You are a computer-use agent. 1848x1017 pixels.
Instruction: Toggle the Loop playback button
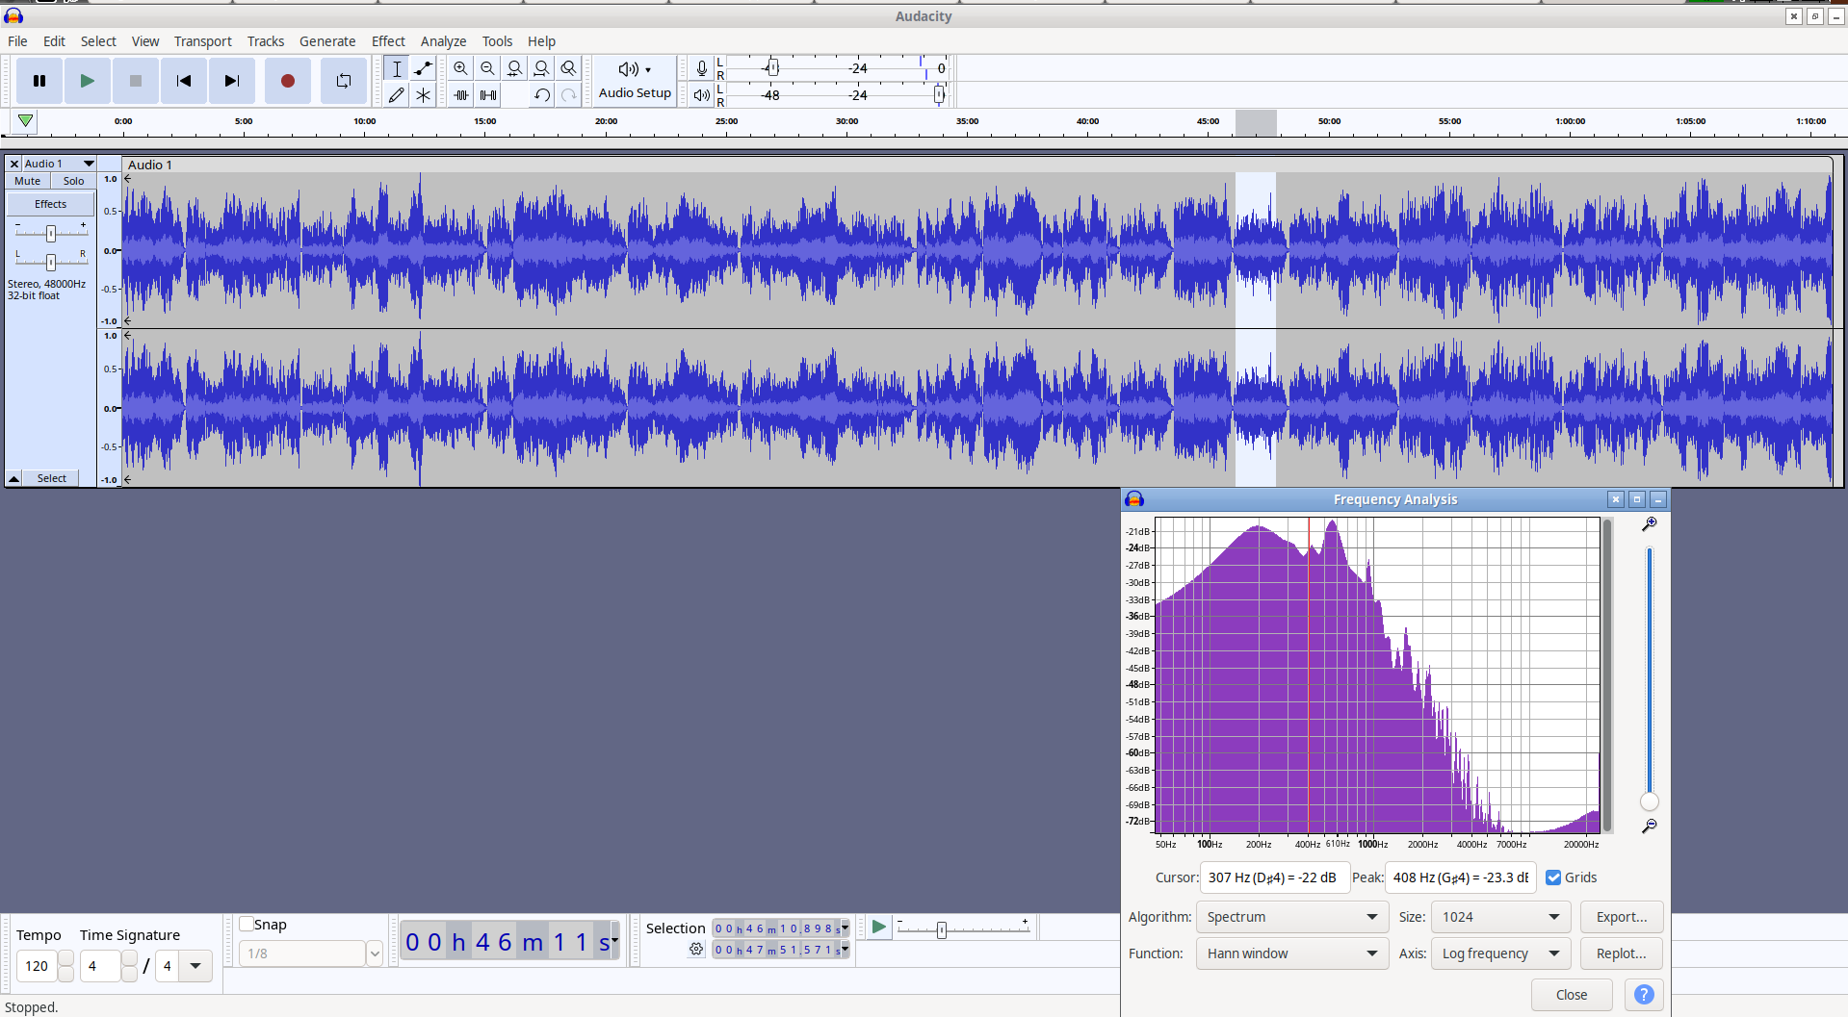[344, 81]
